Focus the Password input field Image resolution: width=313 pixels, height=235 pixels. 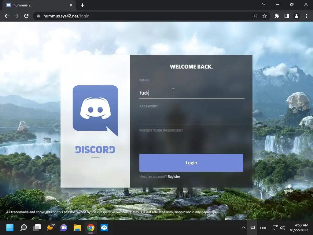point(192,119)
